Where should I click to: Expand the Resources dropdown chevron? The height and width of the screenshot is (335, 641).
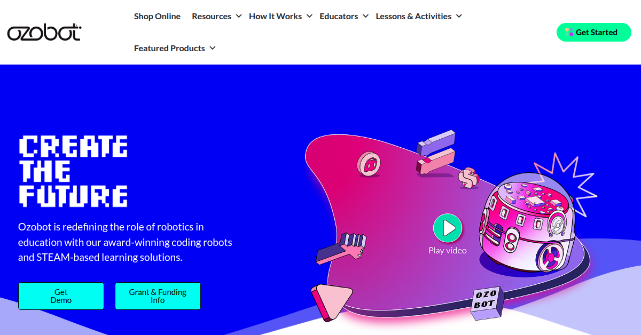(x=239, y=16)
